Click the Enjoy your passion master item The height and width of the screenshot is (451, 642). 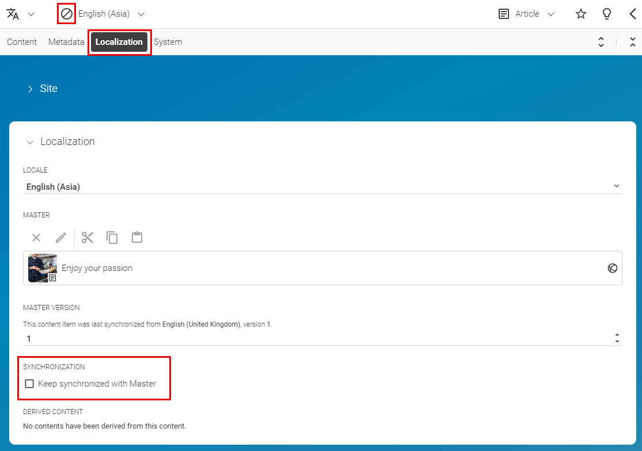(97, 267)
